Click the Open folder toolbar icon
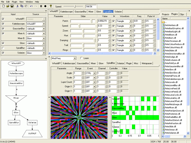The width and height of the screenshot is (191, 143). (x=7, y=6)
